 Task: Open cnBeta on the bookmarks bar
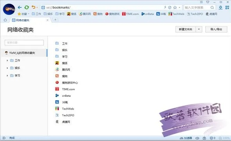click(148, 14)
